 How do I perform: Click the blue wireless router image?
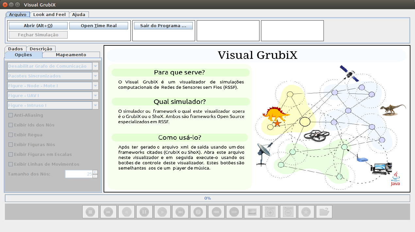[362, 158]
